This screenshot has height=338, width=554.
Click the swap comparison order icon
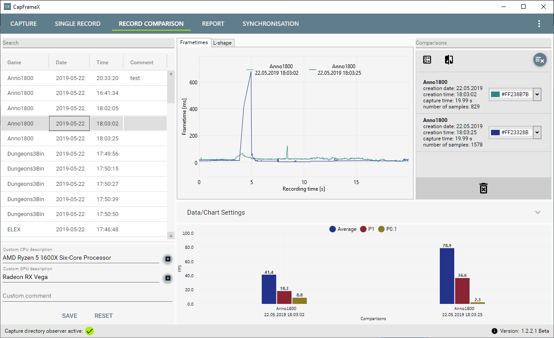pyautogui.click(x=449, y=59)
